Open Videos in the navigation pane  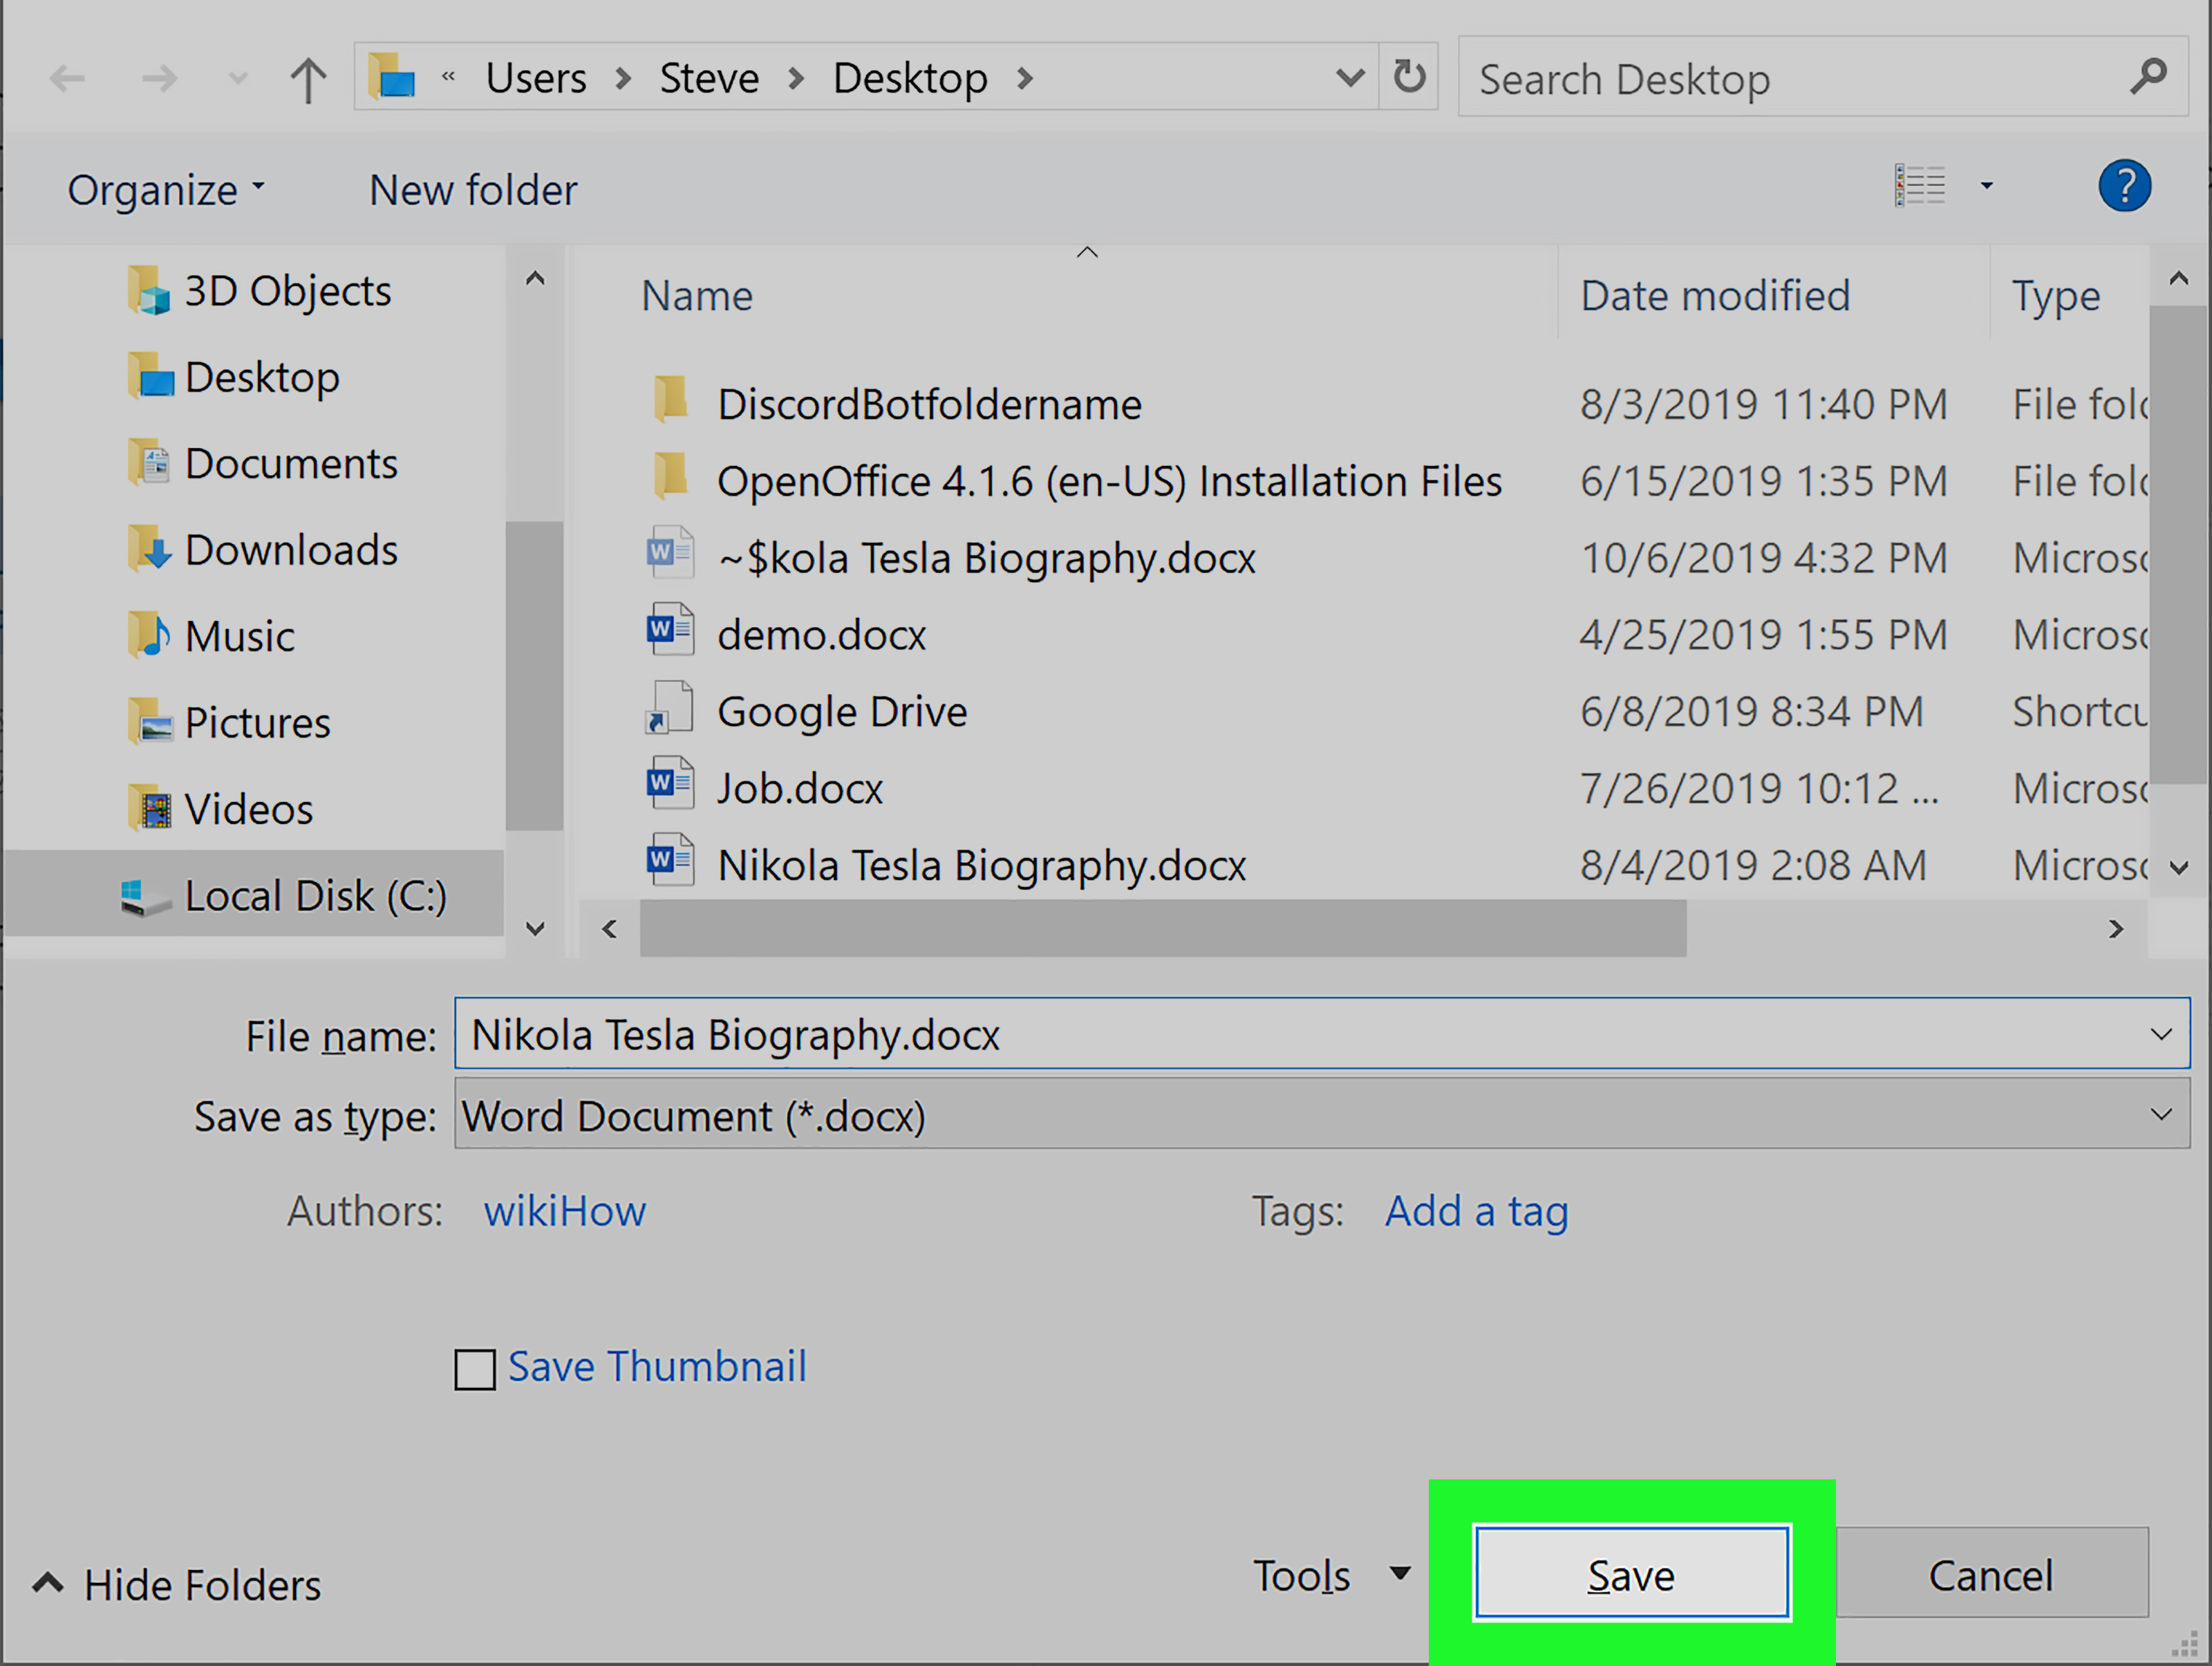pos(220,809)
